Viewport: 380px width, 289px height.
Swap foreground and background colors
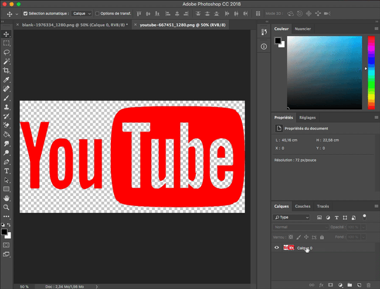[x=9, y=225]
